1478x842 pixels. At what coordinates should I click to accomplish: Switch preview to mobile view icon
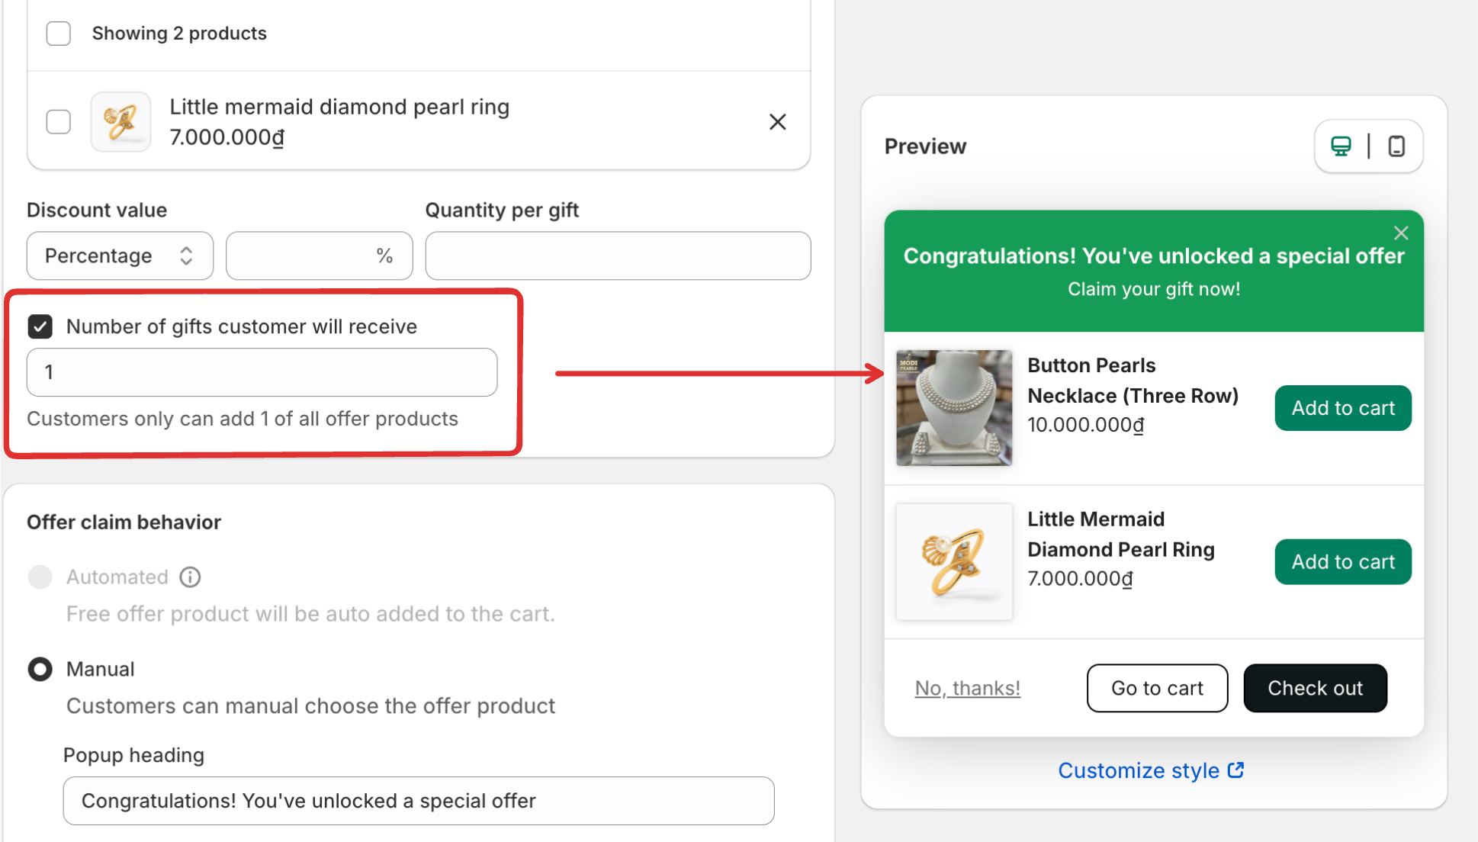1396,146
